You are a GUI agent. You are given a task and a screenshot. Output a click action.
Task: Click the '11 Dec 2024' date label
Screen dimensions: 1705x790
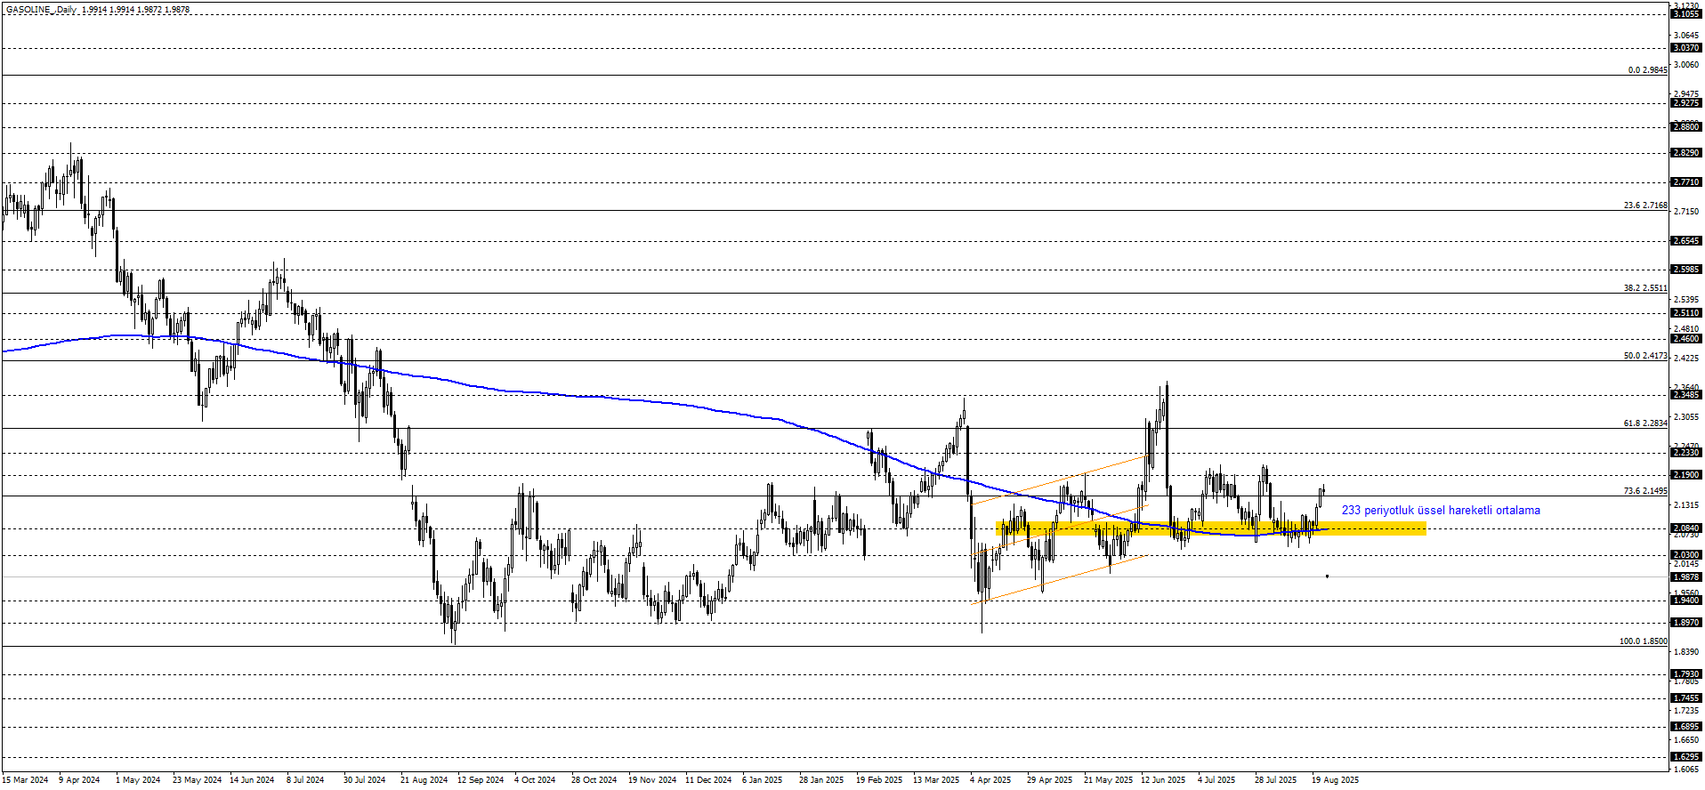pos(708,780)
